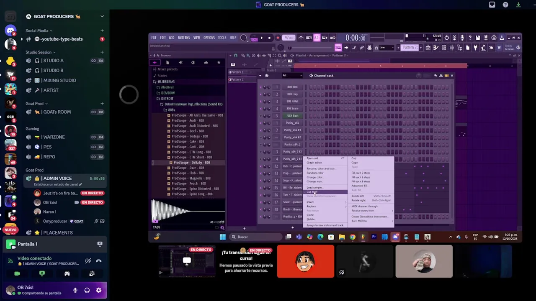The width and height of the screenshot is (536, 301).
Task: Collapse Goat Prod category above GOATs ROOM
Action: [x=36, y=104]
